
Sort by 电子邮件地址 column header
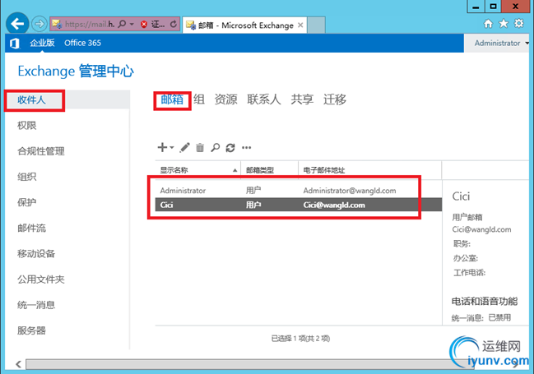point(369,170)
